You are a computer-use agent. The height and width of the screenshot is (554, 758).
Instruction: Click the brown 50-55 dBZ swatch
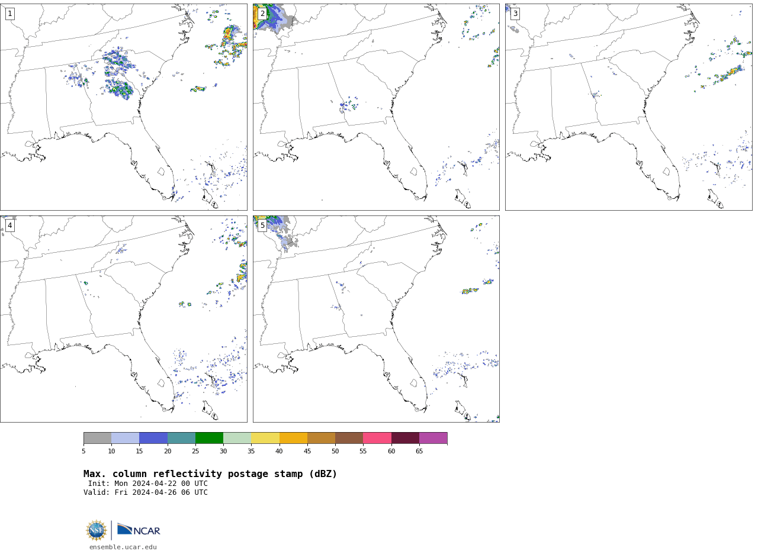tap(349, 438)
